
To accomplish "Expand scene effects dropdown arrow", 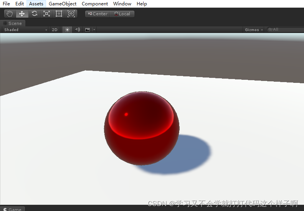I will [94, 30].
